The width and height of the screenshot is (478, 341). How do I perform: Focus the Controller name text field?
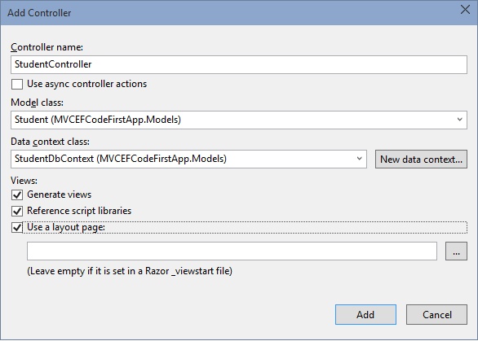(x=239, y=64)
